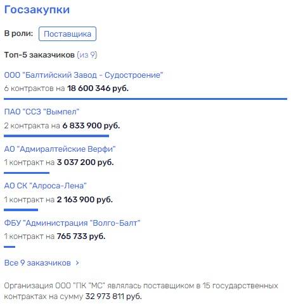Screen dimensions: 291x306
Task: Click the 2 163 900 руб. amount
Action: pyautogui.click(x=85, y=200)
